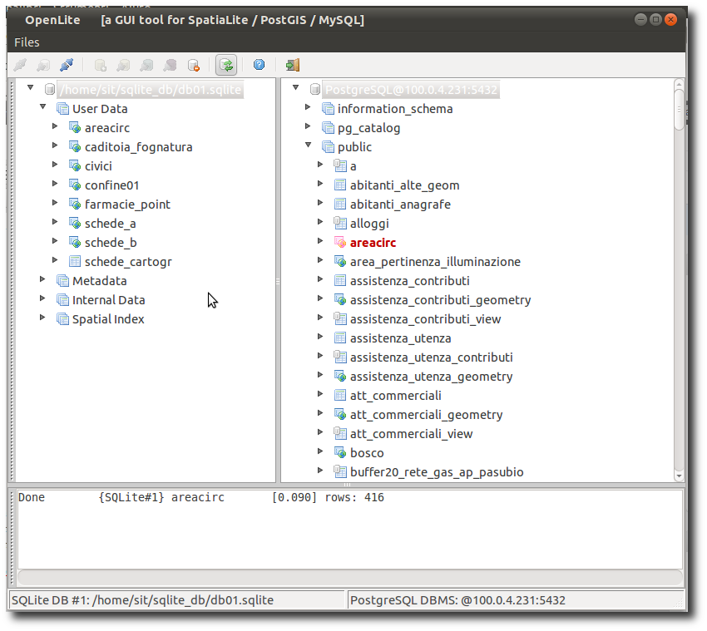The width and height of the screenshot is (707, 631).
Task: Collapse the User Data node
Action: point(43,108)
